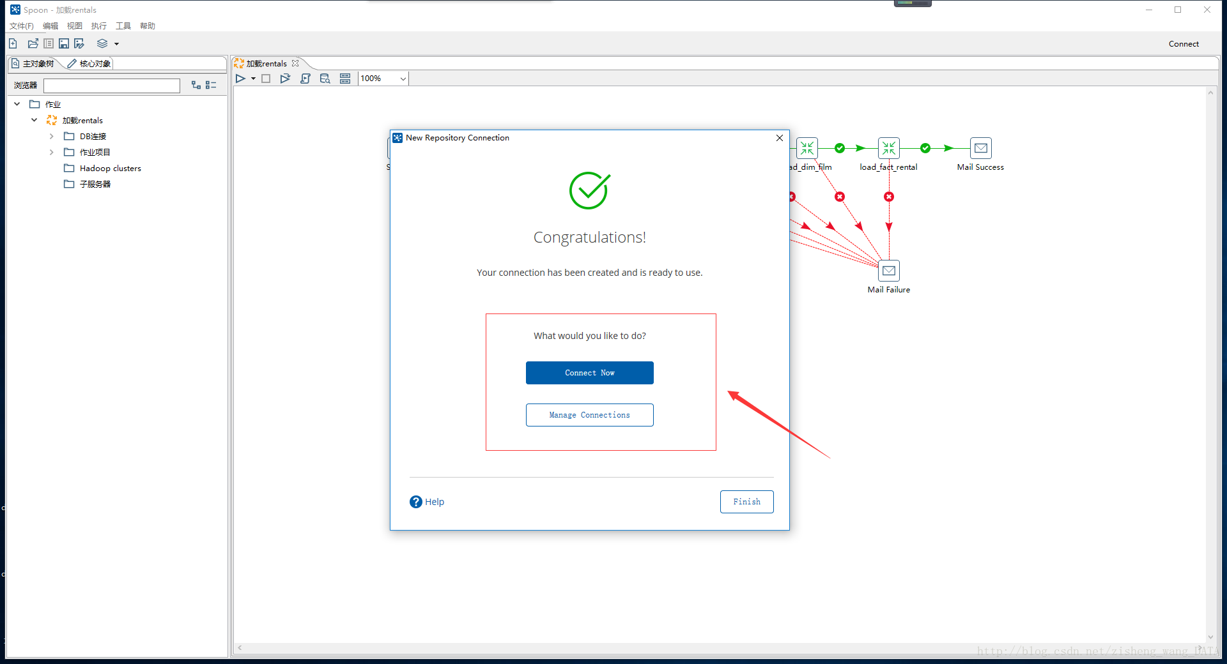This screenshot has width=1227, height=664.
Task: Click the New file icon in toolbar
Action: [x=13, y=43]
